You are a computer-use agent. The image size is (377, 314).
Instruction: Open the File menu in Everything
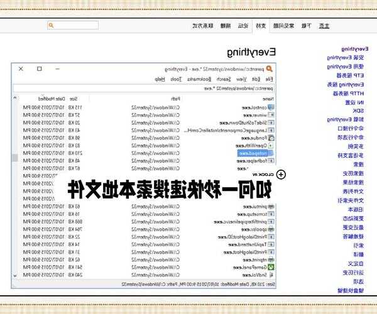click(268, 79)
